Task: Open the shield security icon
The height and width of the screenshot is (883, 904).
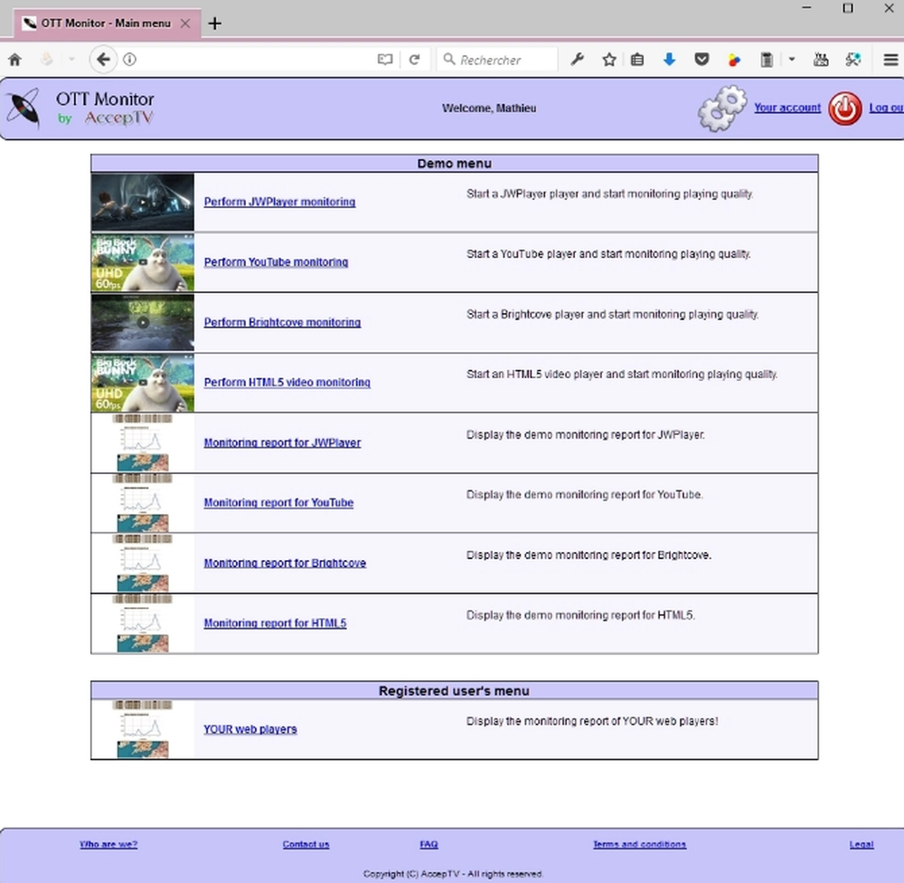Action: click(x=702, y=59)
